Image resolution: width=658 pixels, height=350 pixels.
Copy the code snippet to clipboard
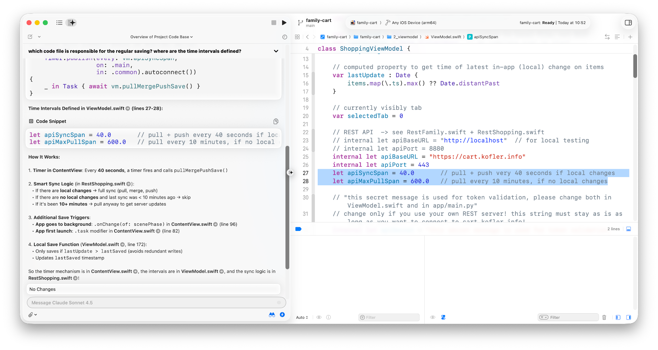(276, 121)
